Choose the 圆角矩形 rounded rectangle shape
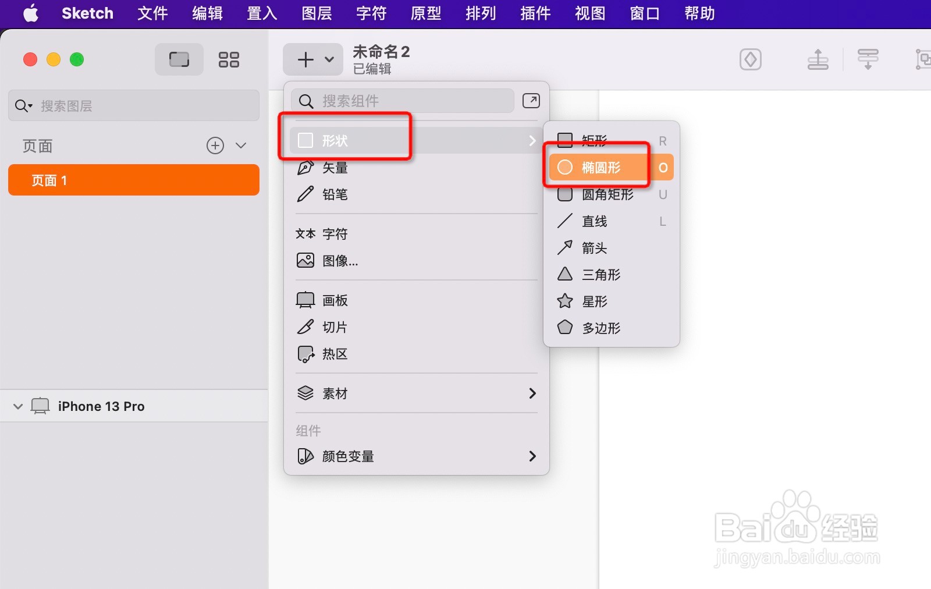The height and width of the screenshot is (589, 931). (612, 194)
